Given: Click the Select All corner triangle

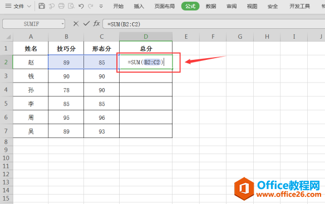Looking at the screenshot, I should [x=8, y=37].
